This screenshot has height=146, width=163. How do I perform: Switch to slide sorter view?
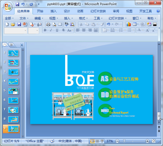coord(97,141)
